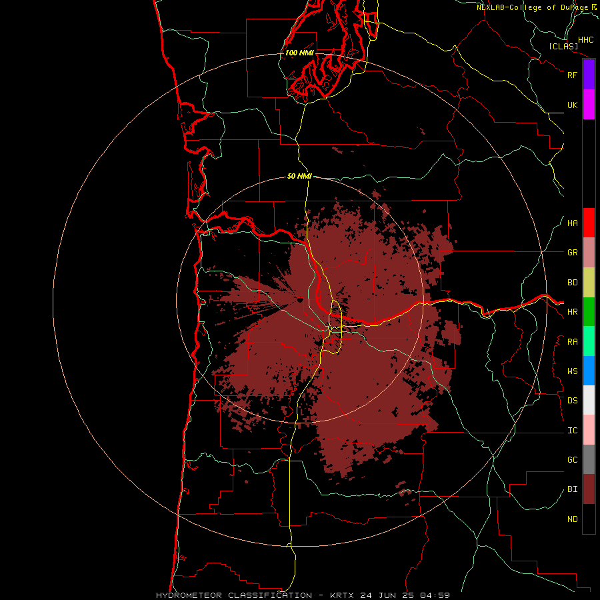Click the HA red legend swatch

[589, 223]
